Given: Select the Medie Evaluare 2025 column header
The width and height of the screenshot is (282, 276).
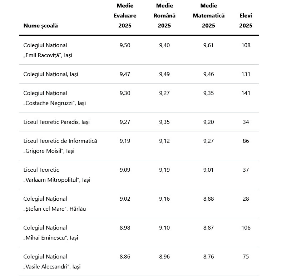Looking at the screenshot, I should 125,16.
